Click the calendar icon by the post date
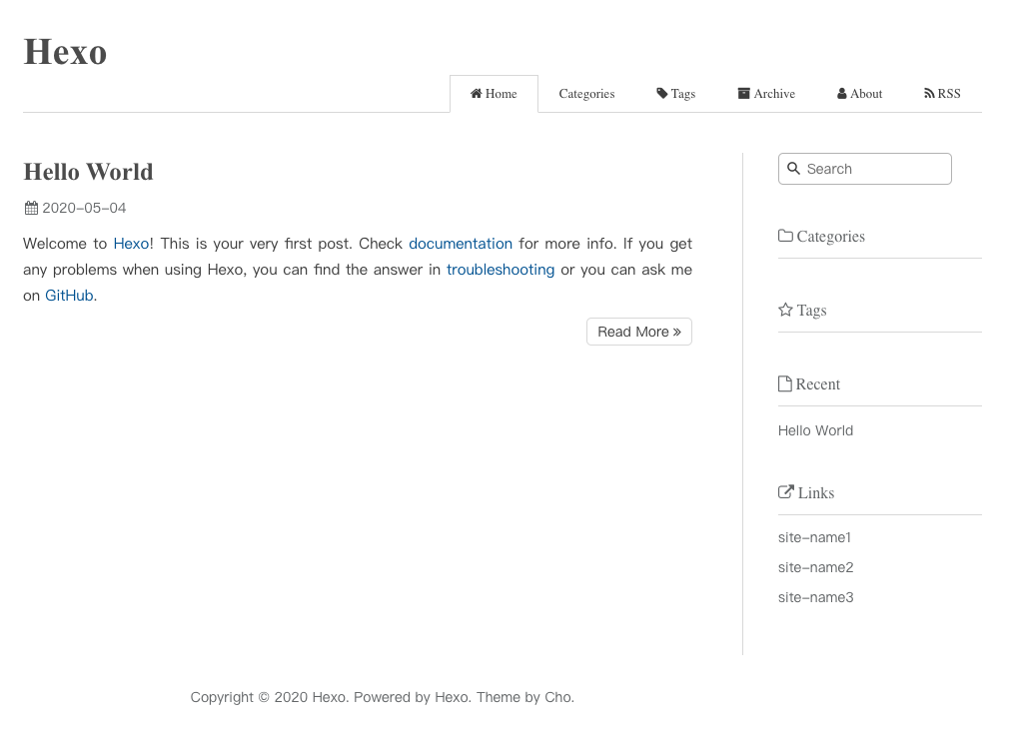This screenshot has height=731, width=1014. [x=31, y=209]
